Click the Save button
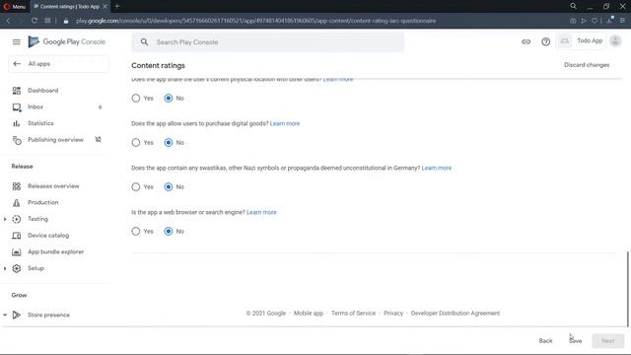631x355 pixels. [576, 341]
